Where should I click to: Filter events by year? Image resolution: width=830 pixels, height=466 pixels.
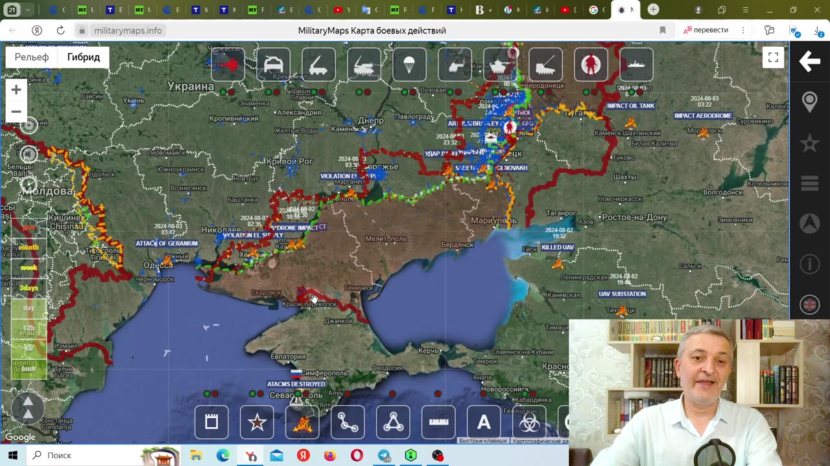click(x=29, y=227)
